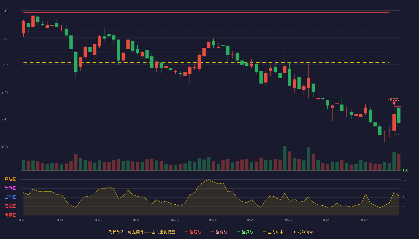Image resolution: width=419 pixels, height=239 pixels.
Task: Click the 05-29 date label
Action: pyautogui.click(x=289, y=220)
